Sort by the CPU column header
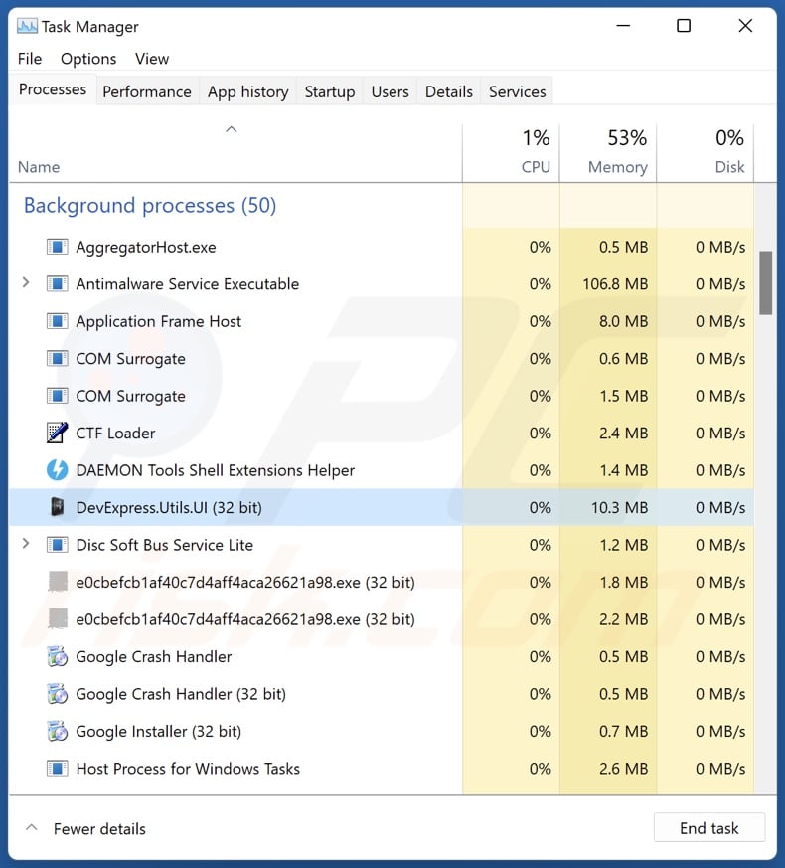The height and width of the screenshot is (868, 785). (x=511, y=153)
